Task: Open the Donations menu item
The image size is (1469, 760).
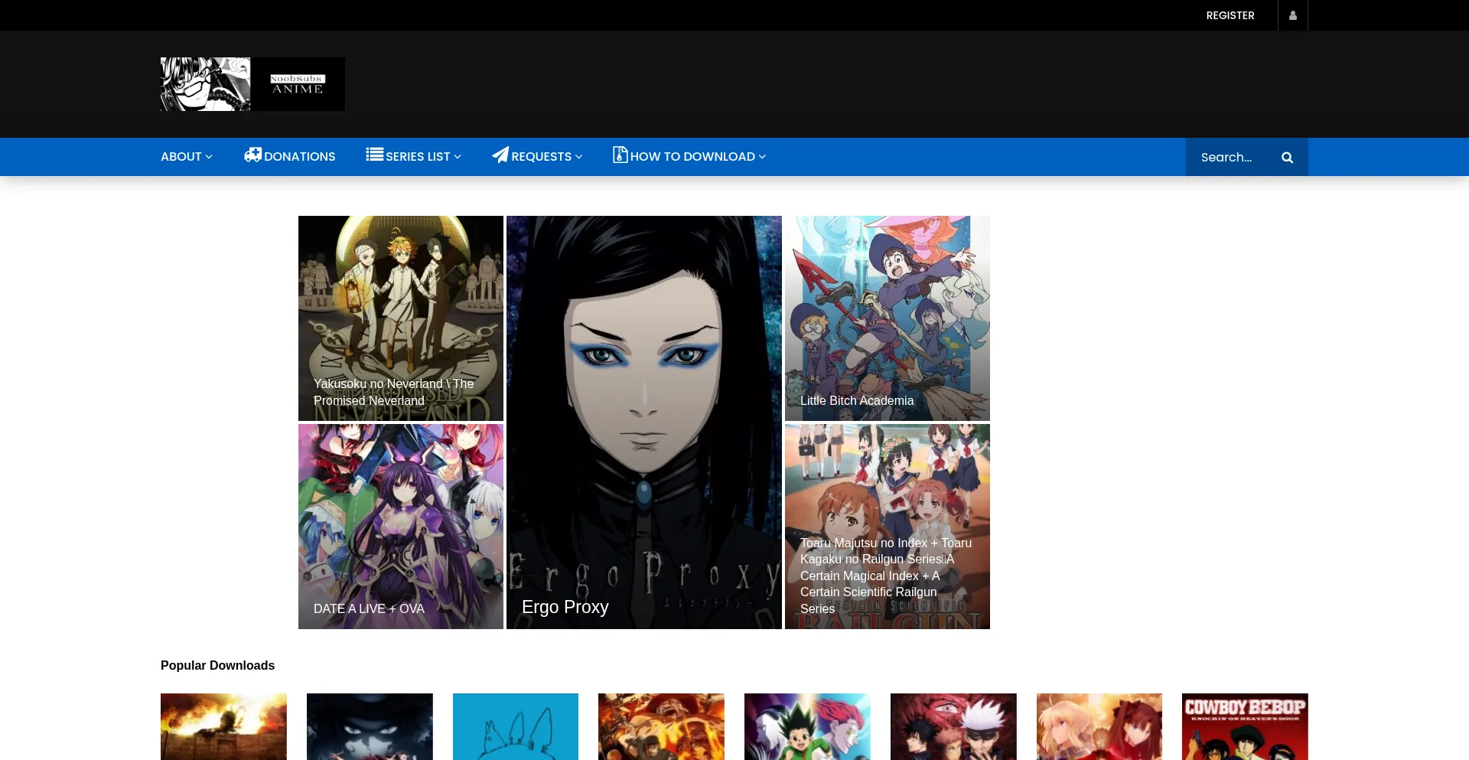Action: pyautogui.click(x=299, y=157)
